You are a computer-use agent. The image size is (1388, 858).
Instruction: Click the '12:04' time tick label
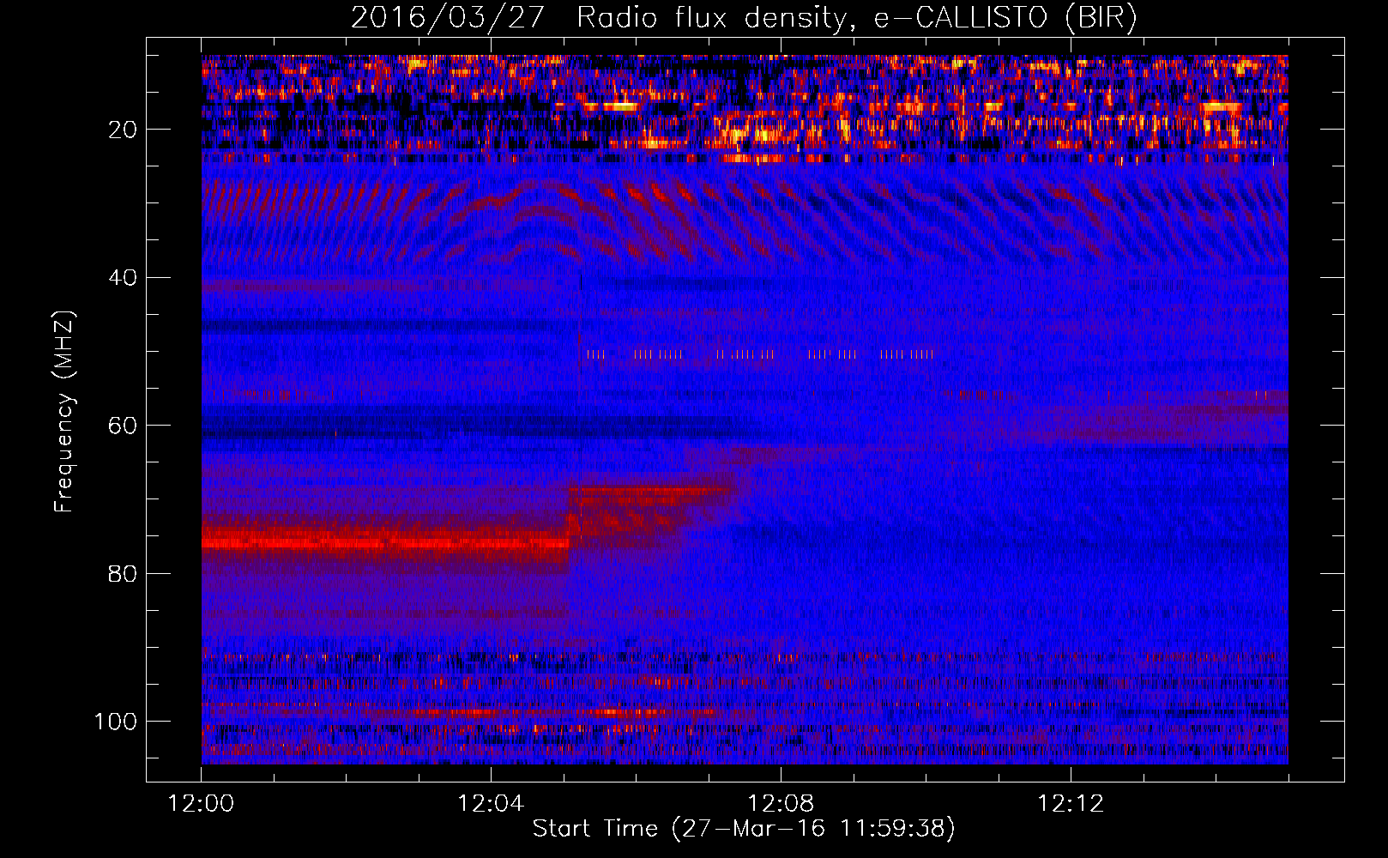491,804
